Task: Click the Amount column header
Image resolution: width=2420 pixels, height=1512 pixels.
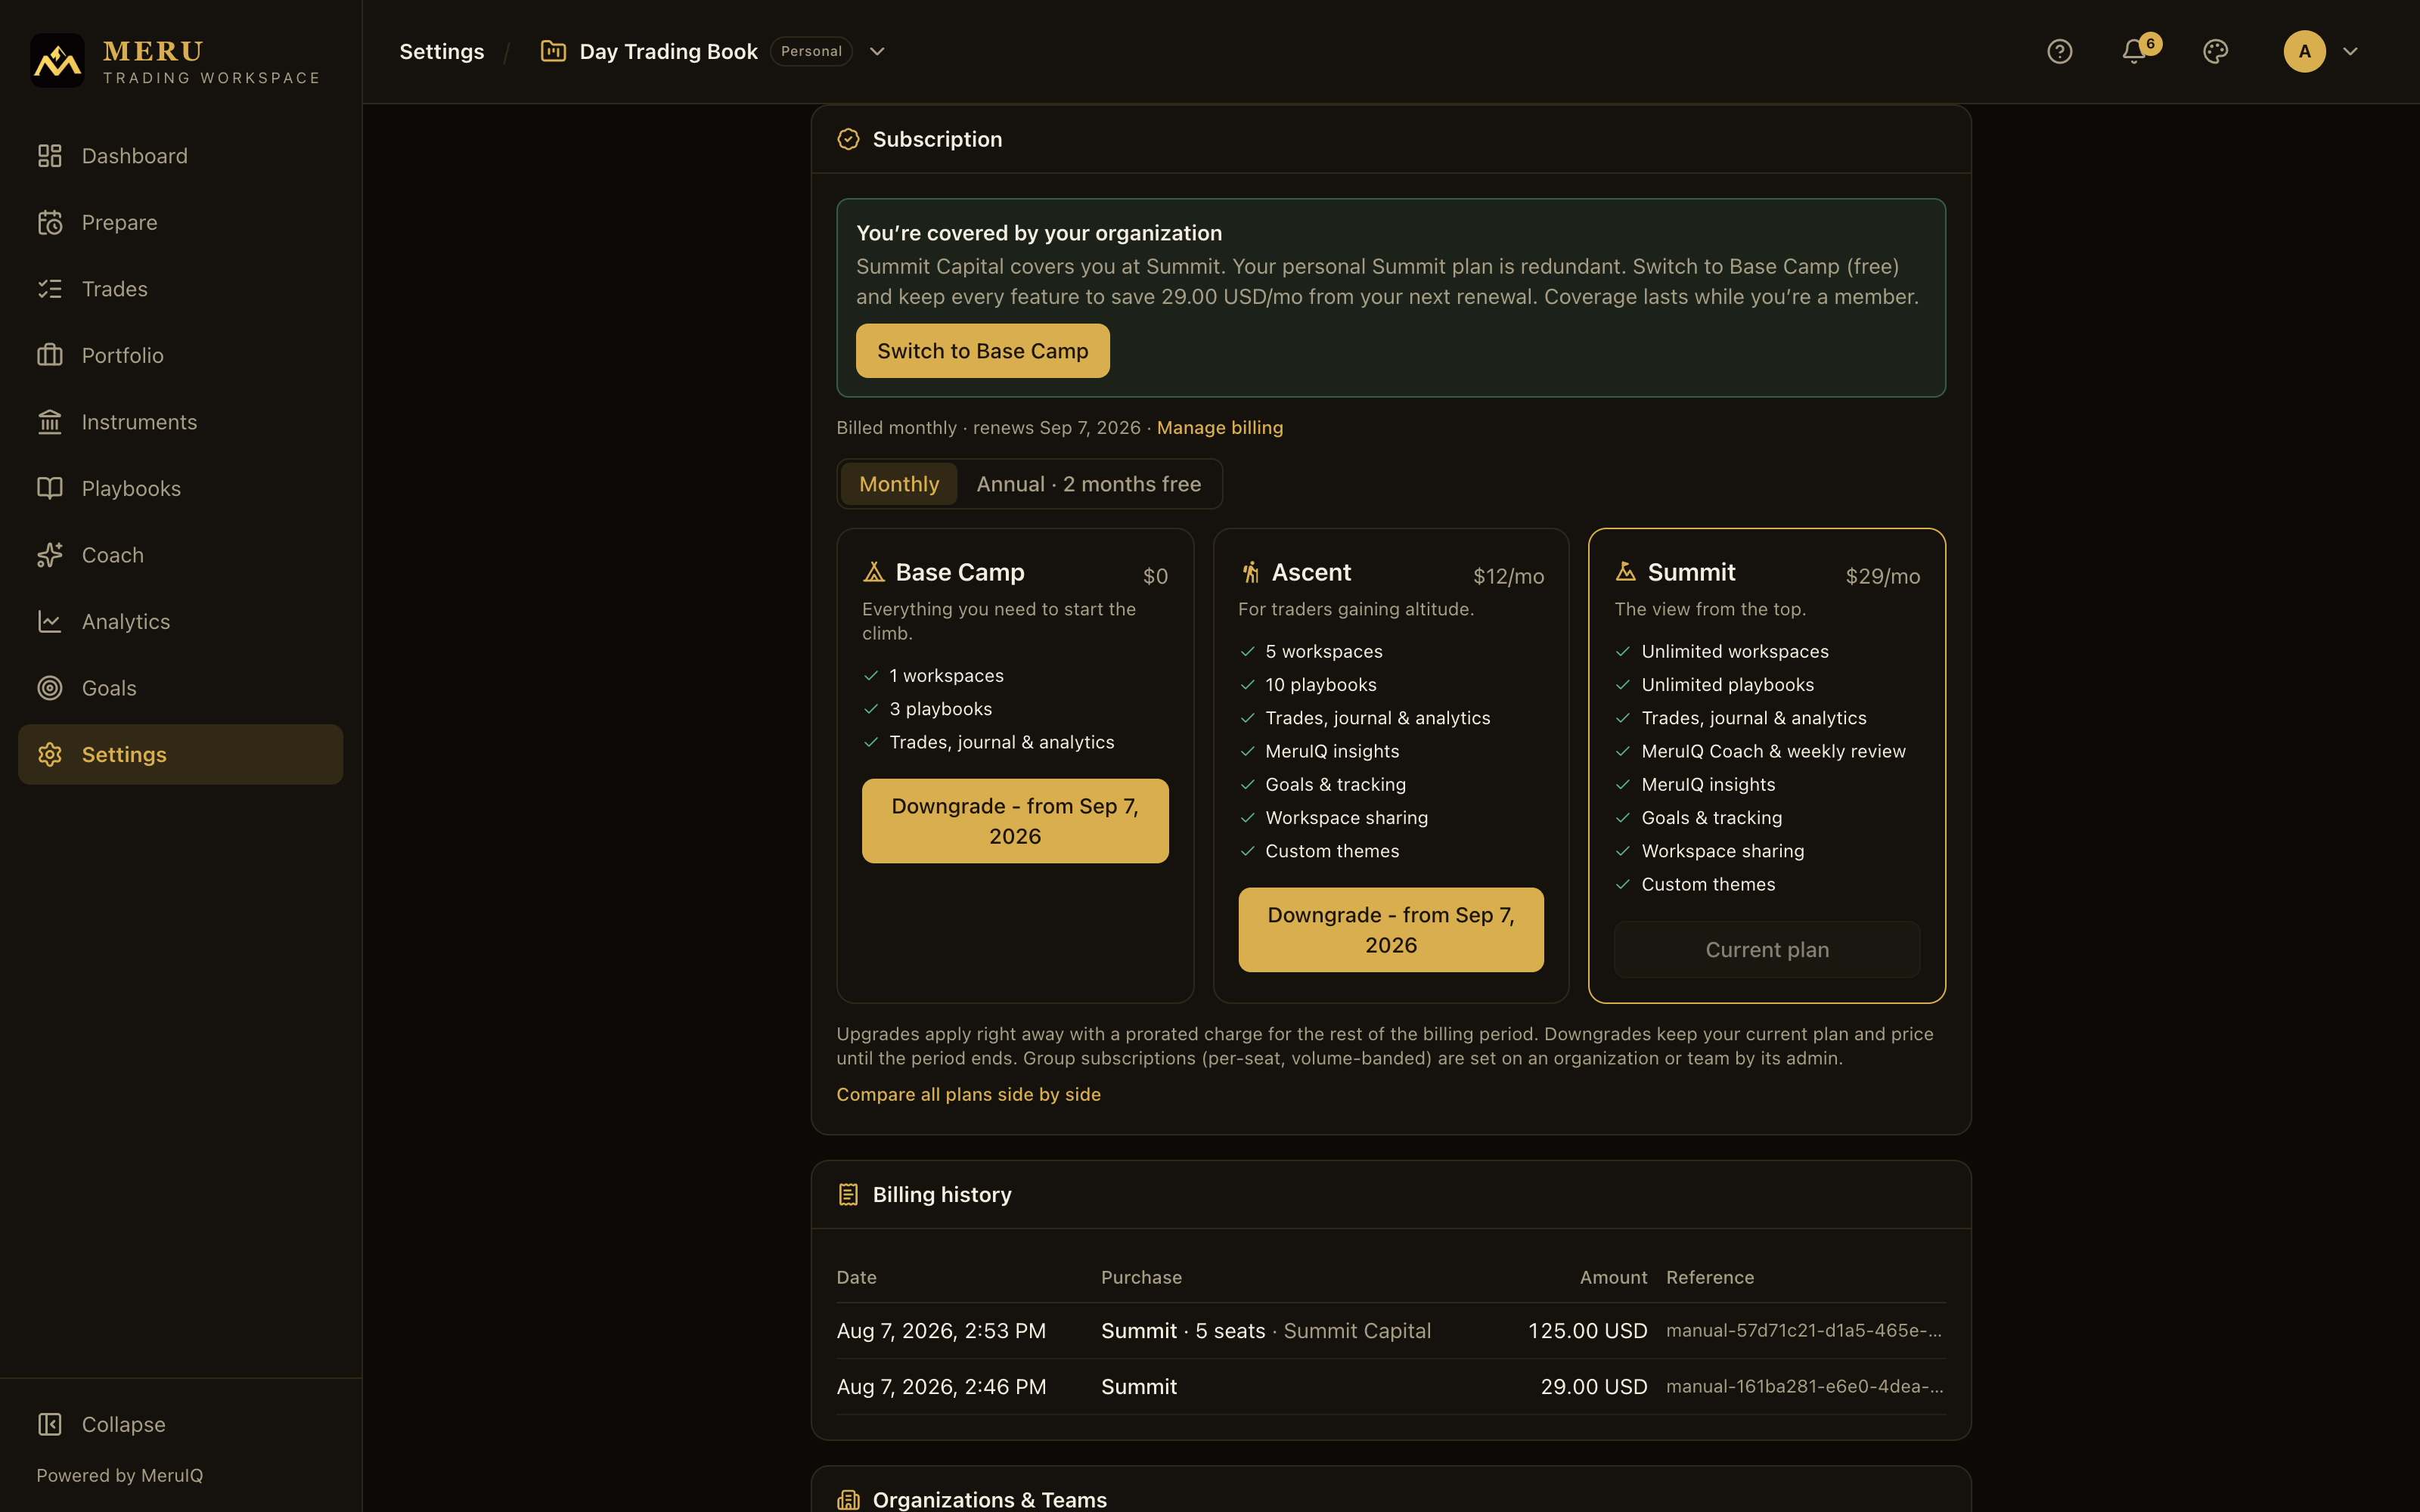Action: pyautogui.click(x=1613, y=1277)
